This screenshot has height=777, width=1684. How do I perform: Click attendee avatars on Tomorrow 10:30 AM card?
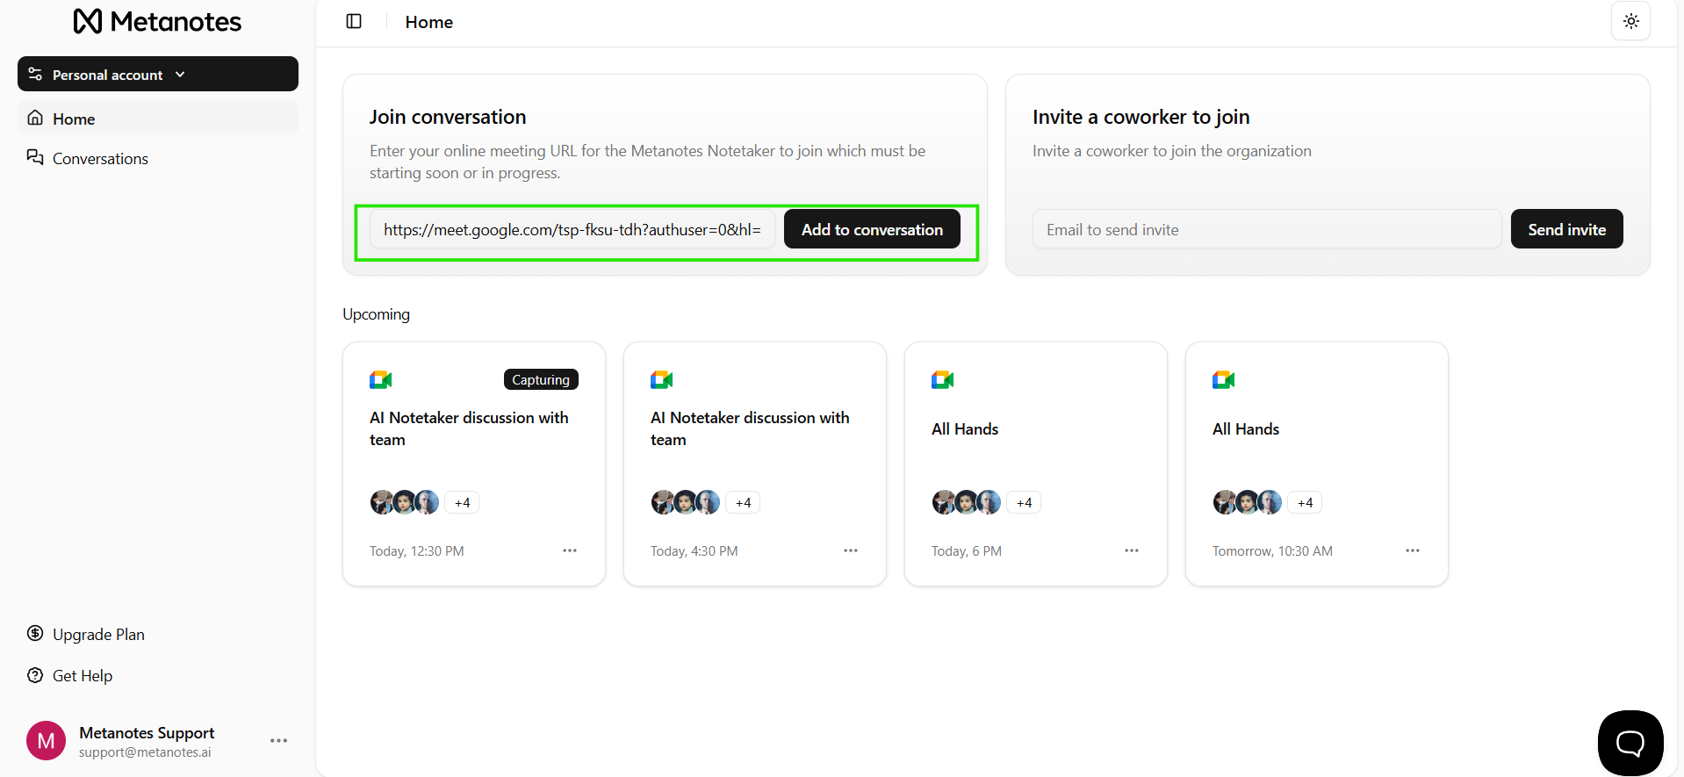(1248, 502)
